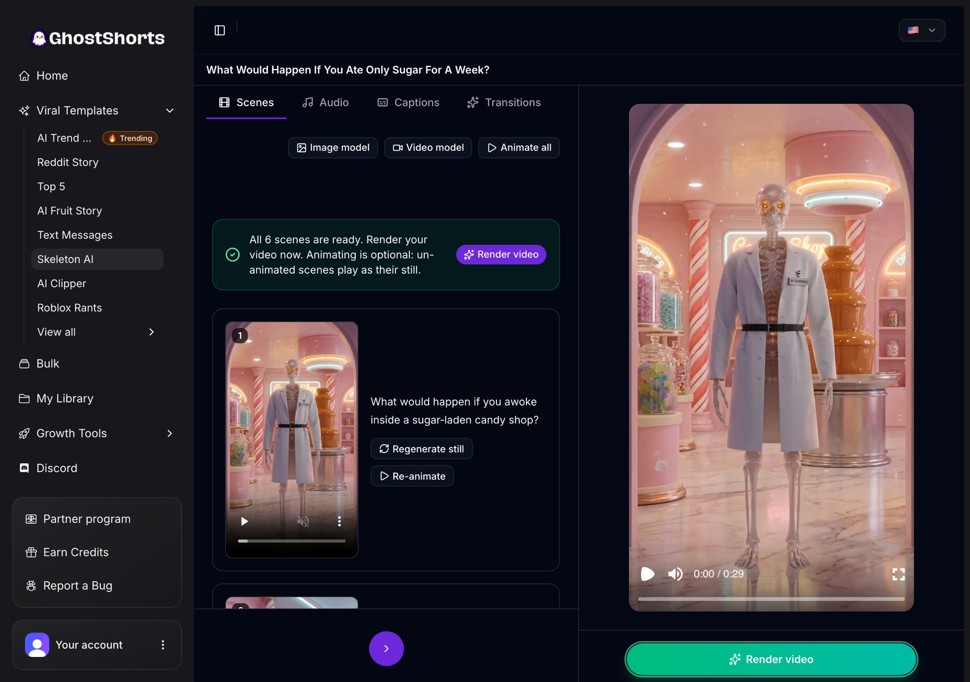Image resolution: width=970 pixels, height=682 pixels.
Task: Expand View all templates
Action: (97, 332)
